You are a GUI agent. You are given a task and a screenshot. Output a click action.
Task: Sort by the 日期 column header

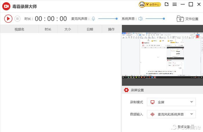(90, 29)
